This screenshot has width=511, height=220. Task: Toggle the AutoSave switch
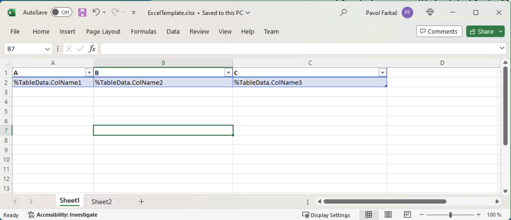(x=61, y=12)
